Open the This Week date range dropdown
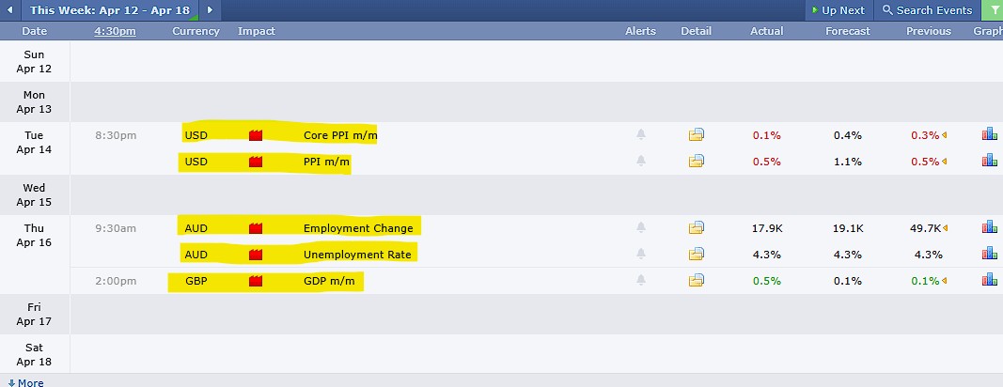The height and width of the screenshot is (387, 1003). coord(111,10)
